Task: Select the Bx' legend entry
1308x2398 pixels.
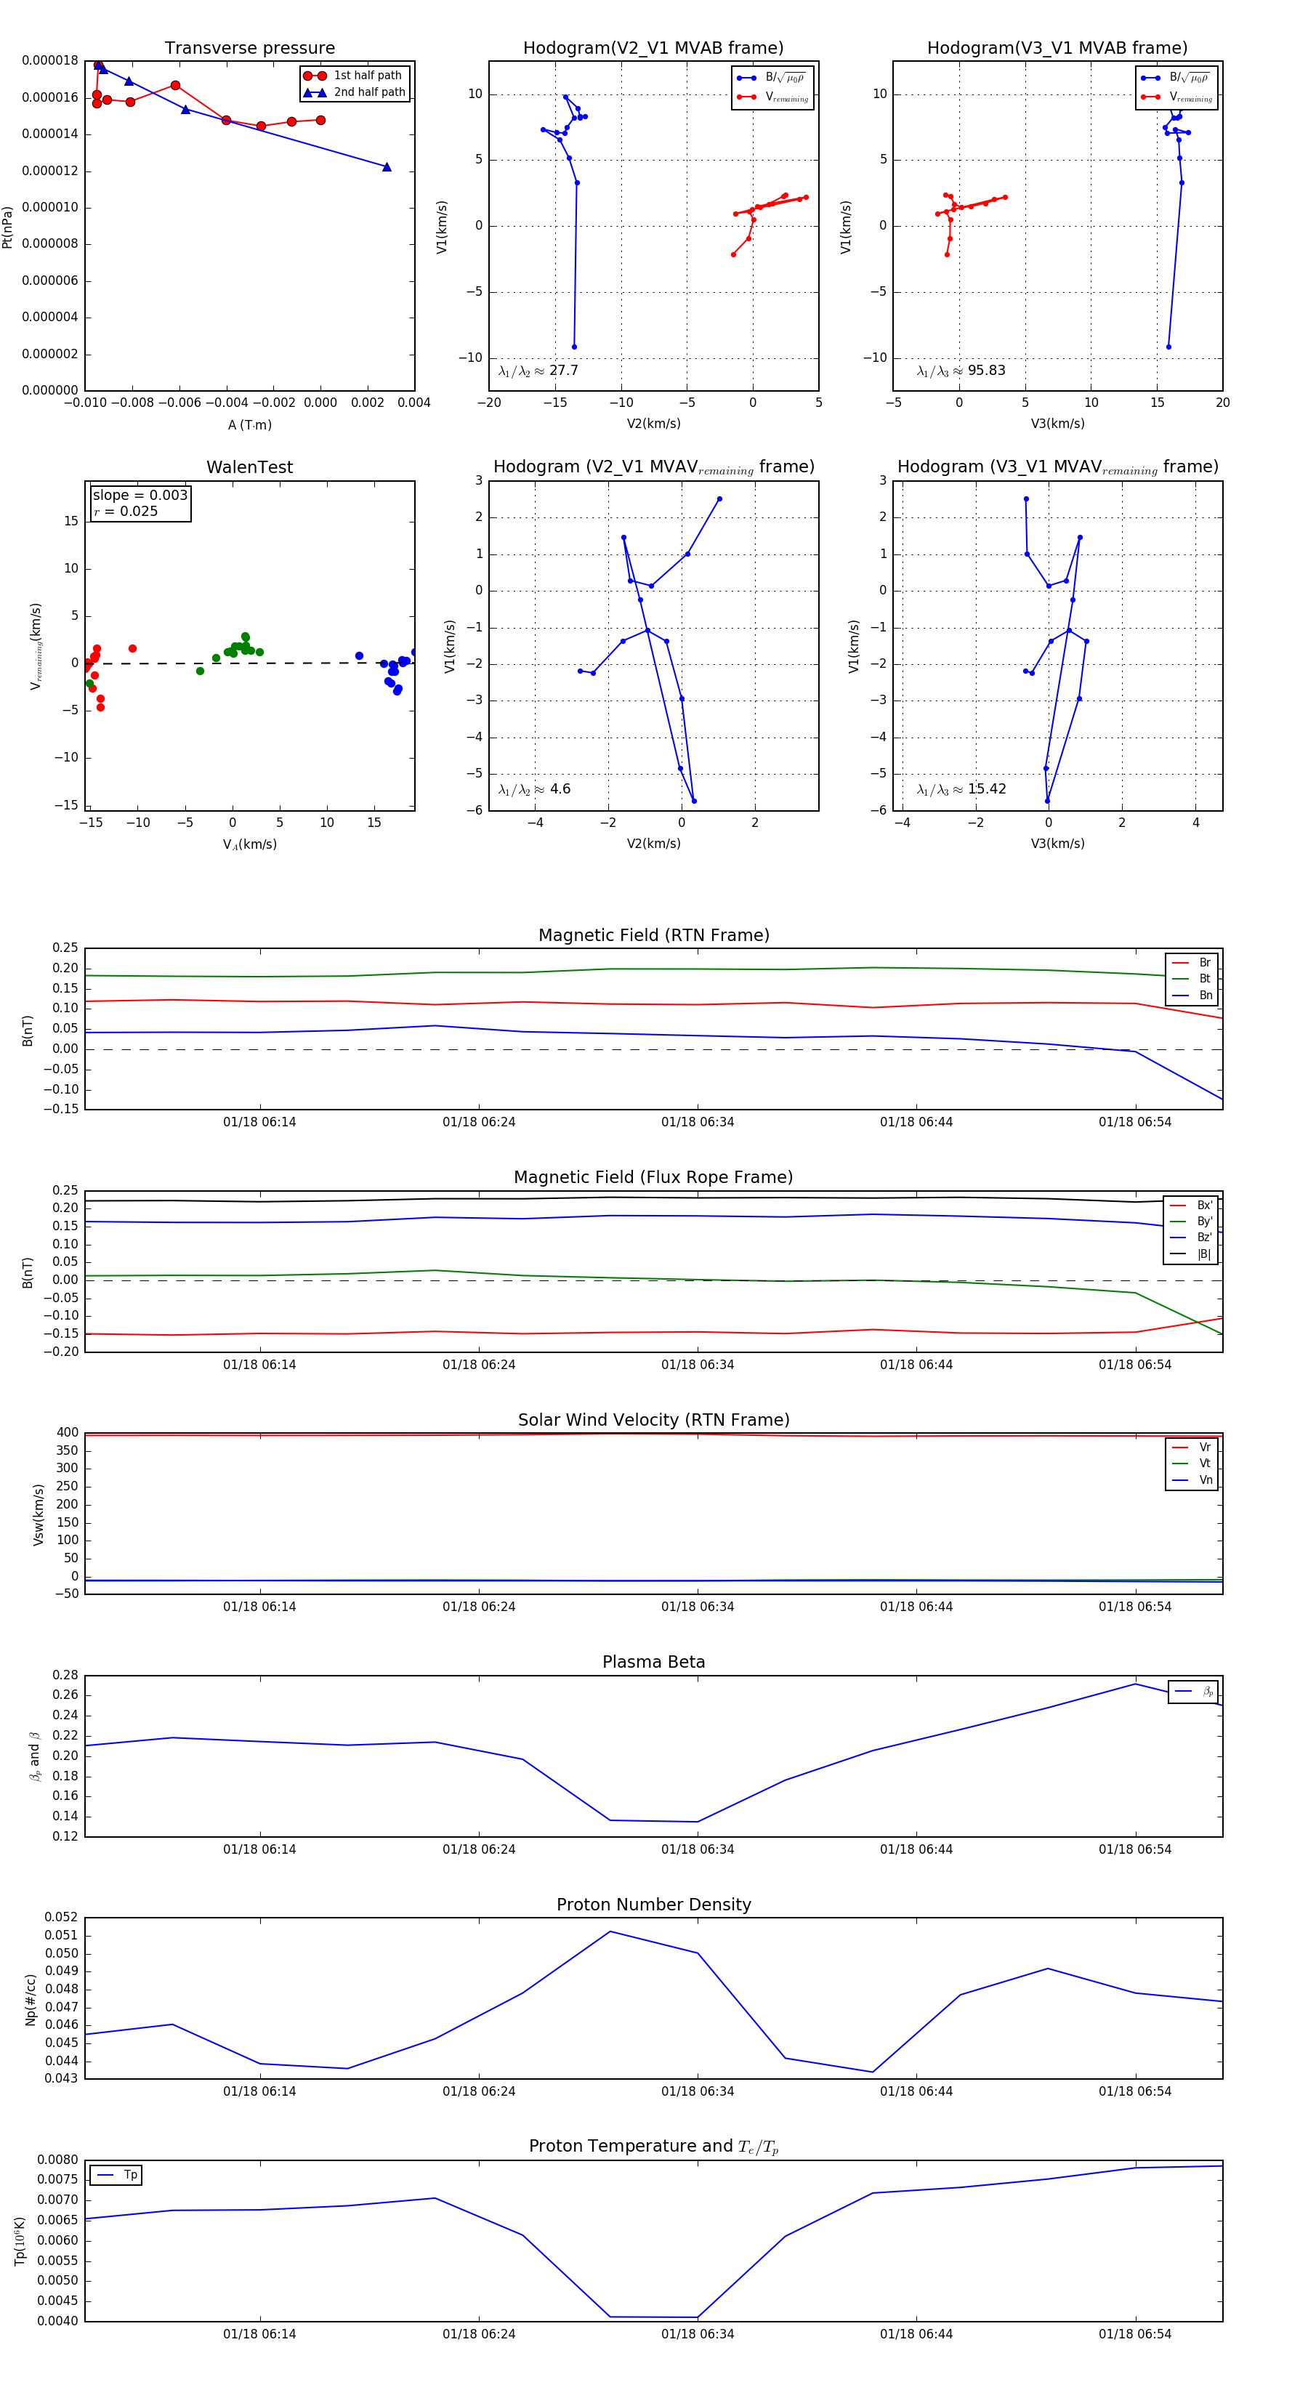Action: coord(1192,1206)
